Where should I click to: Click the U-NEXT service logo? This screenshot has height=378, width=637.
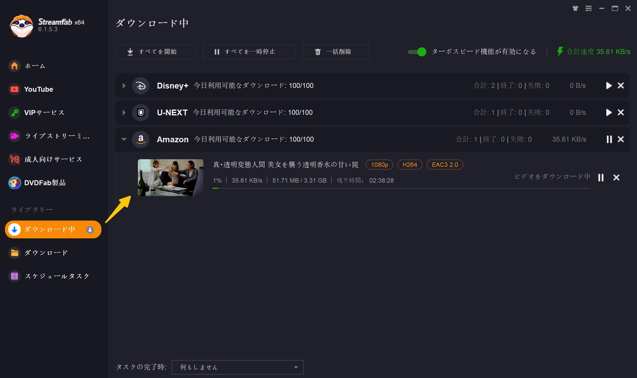[141, 112]
